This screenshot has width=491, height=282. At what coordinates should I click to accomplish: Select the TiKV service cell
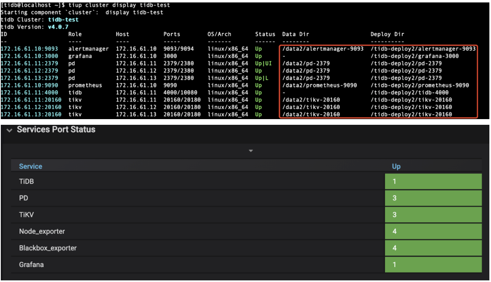tap(198, 215)
